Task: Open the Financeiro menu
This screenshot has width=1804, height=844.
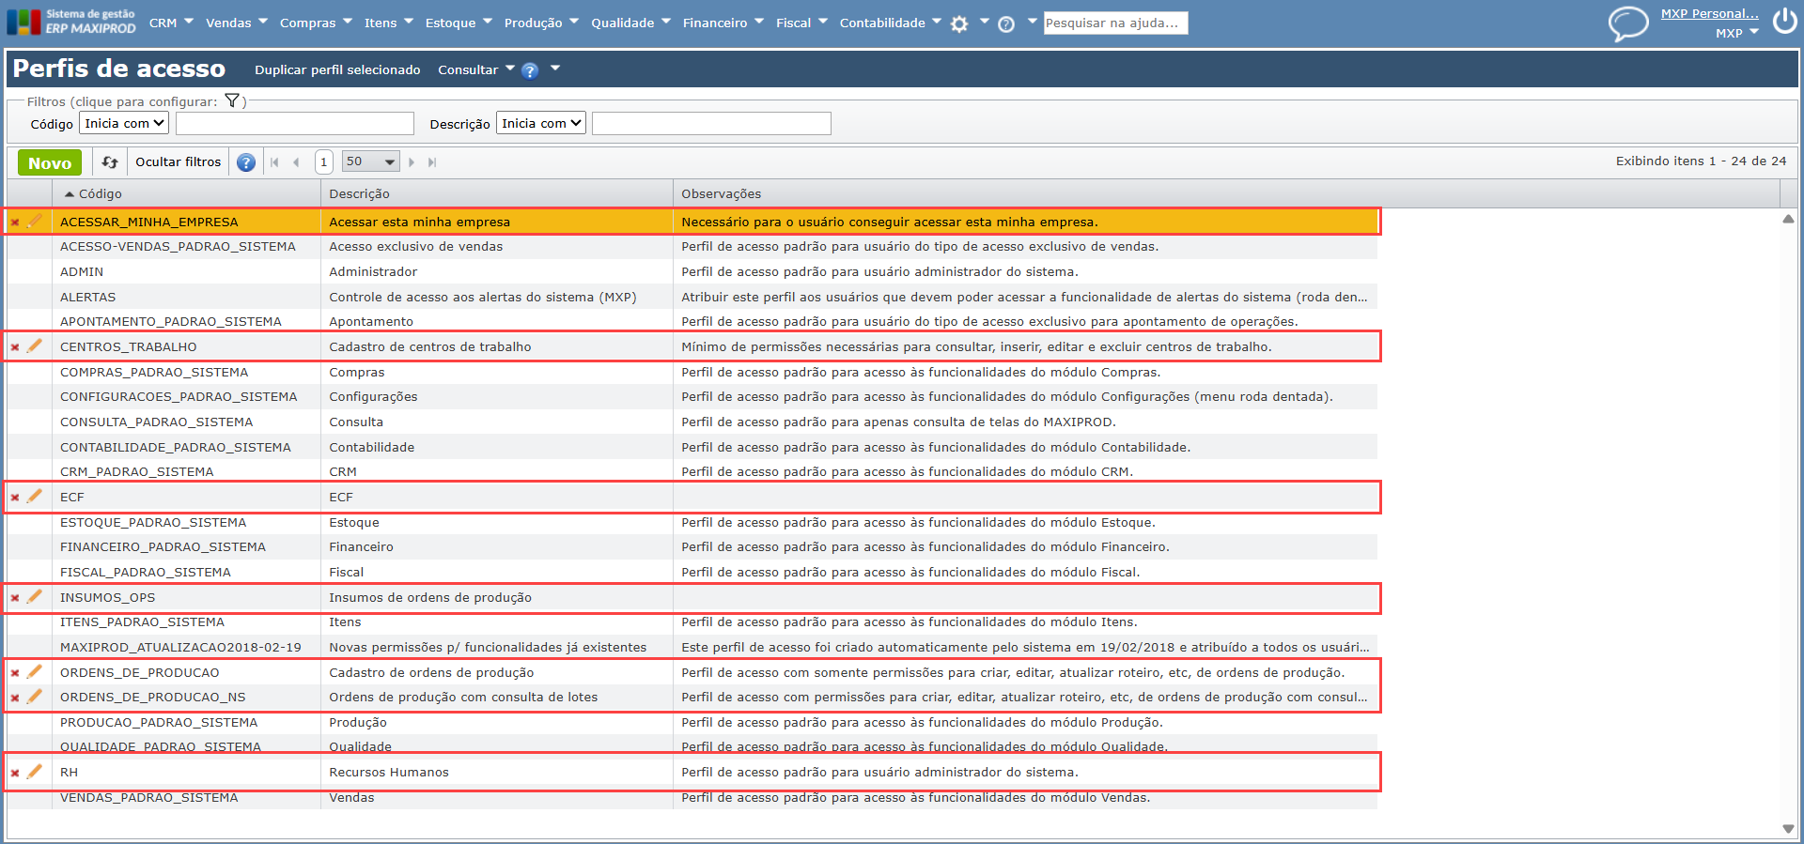Action: point(715,23)
